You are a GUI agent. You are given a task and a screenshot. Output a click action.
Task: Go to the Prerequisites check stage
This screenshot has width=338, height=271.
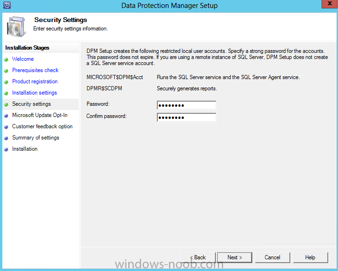pyautogui.click(x=36, y=70)
